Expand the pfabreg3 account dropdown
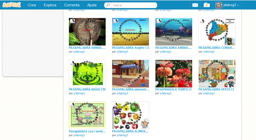Viewport: 256px width, 140px height. (x=238, y=5)
